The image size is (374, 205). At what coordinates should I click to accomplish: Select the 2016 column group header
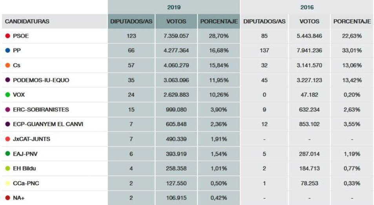pos(307,7)
